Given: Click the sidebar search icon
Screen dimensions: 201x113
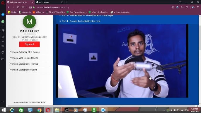Looking at the screenshot, I should 3,30.
